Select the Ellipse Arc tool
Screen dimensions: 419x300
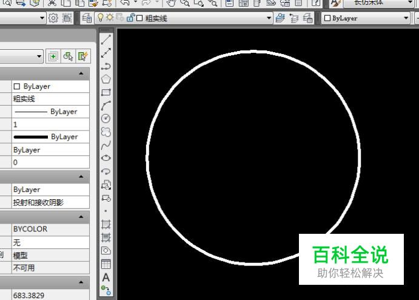tap(106, 171)
